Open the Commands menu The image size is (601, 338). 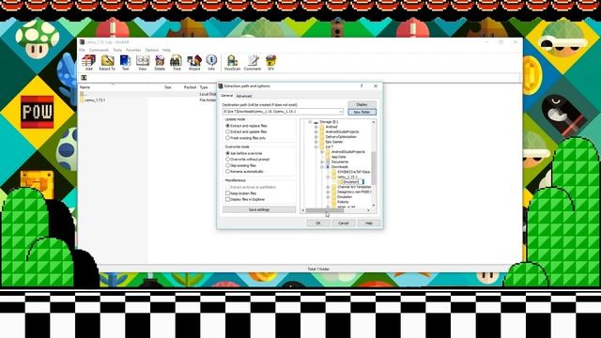[99, 50]
